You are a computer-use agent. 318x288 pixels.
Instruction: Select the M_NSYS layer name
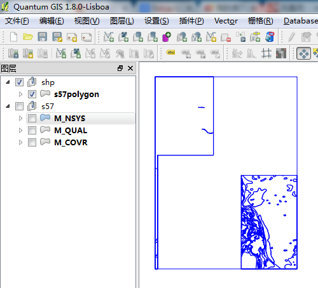click(x=70, y=119)
